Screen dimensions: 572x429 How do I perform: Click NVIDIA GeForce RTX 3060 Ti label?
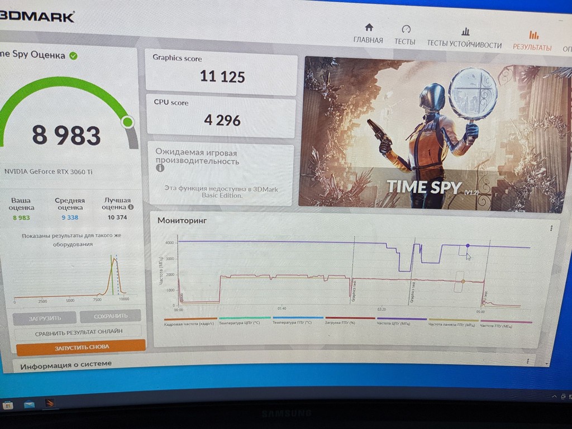click(x=48, y=171)
